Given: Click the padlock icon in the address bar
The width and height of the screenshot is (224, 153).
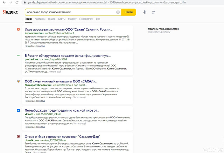Looking at the screenshot, I should point(25,2).
